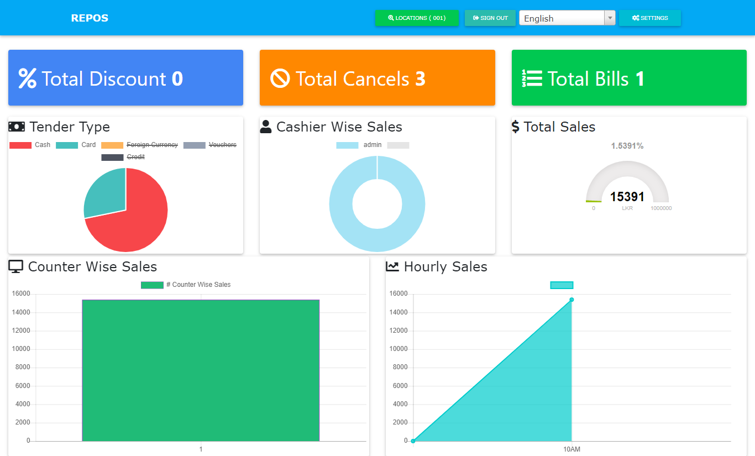Toggle the Cash legend in Tender Type

(30, 145)
